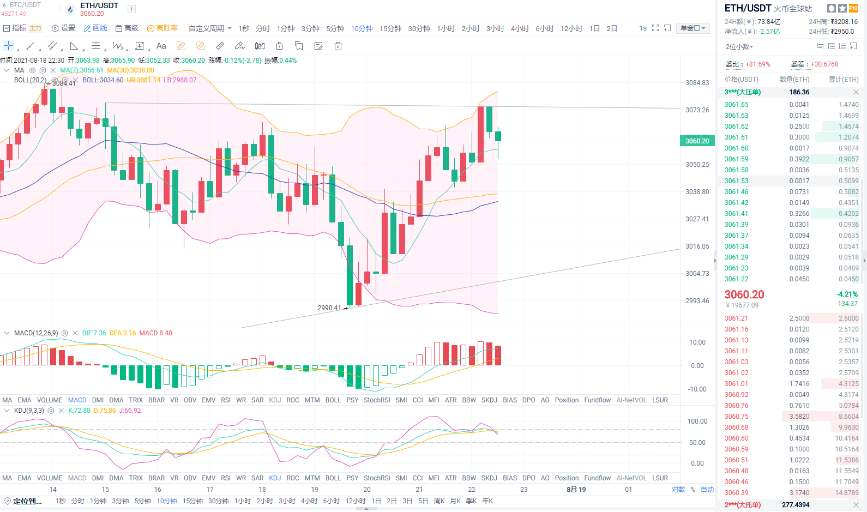
Task: Select 1小时 period in top toolbar
Action: pos(445,28)
